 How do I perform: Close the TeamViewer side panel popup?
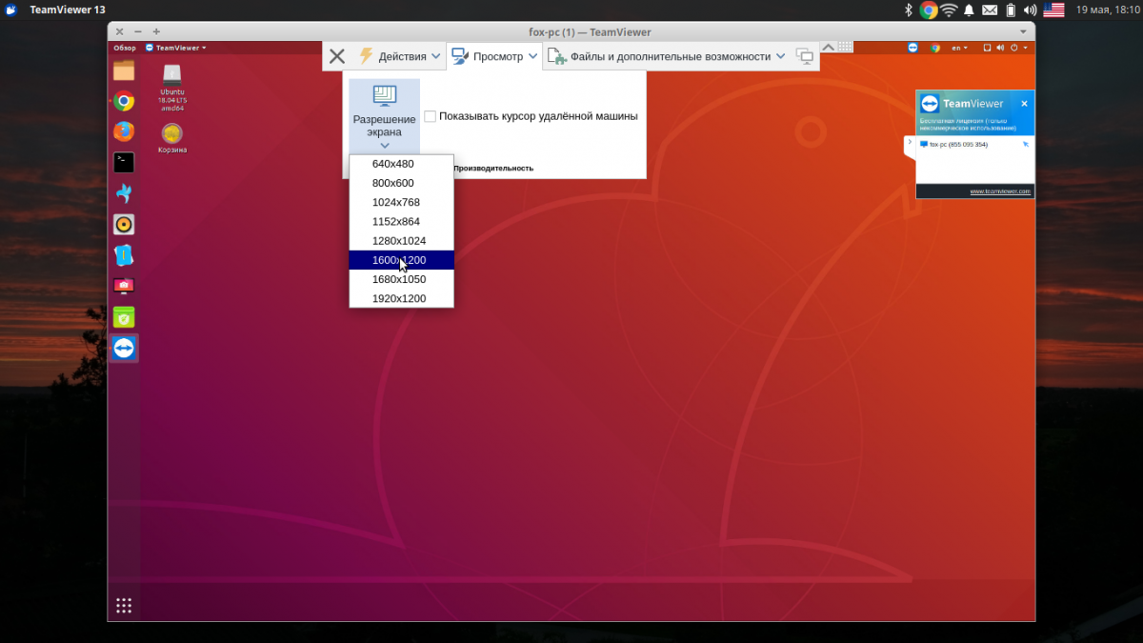[x=1024, y=104]
